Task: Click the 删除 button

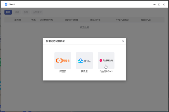Action: point(26,12)
